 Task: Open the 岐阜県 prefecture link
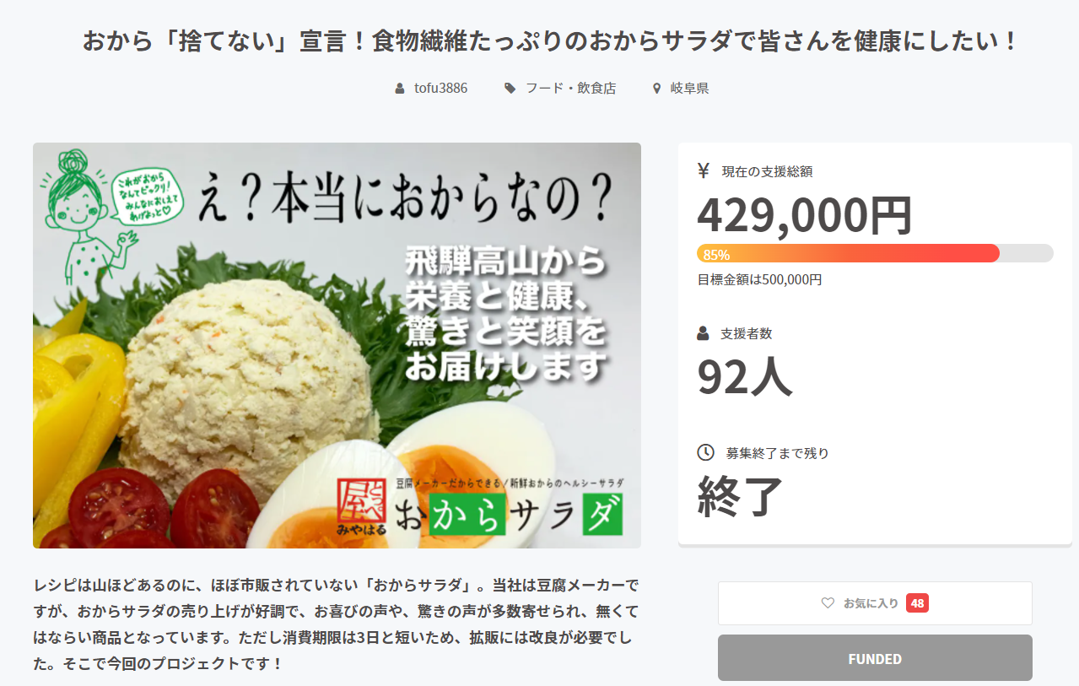tap(689, 89)
